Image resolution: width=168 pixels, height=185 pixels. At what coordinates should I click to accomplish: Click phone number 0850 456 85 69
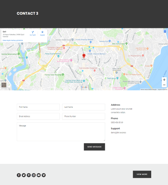coord(117,123)
